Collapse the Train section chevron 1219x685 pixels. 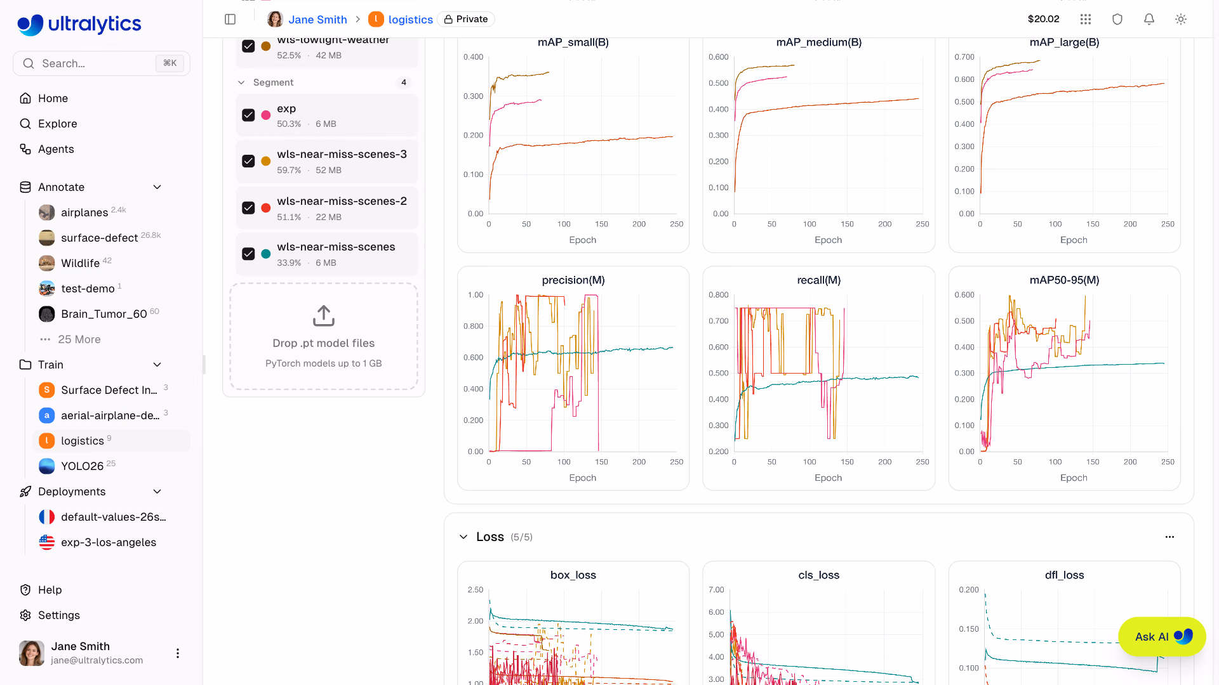pyautogui.click(x=157, y=365)
